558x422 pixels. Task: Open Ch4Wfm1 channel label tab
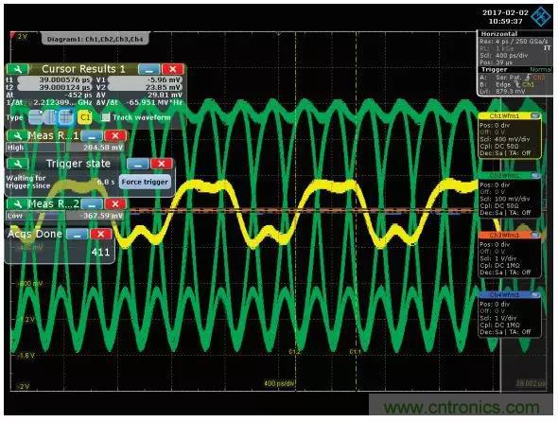point(504,295)
